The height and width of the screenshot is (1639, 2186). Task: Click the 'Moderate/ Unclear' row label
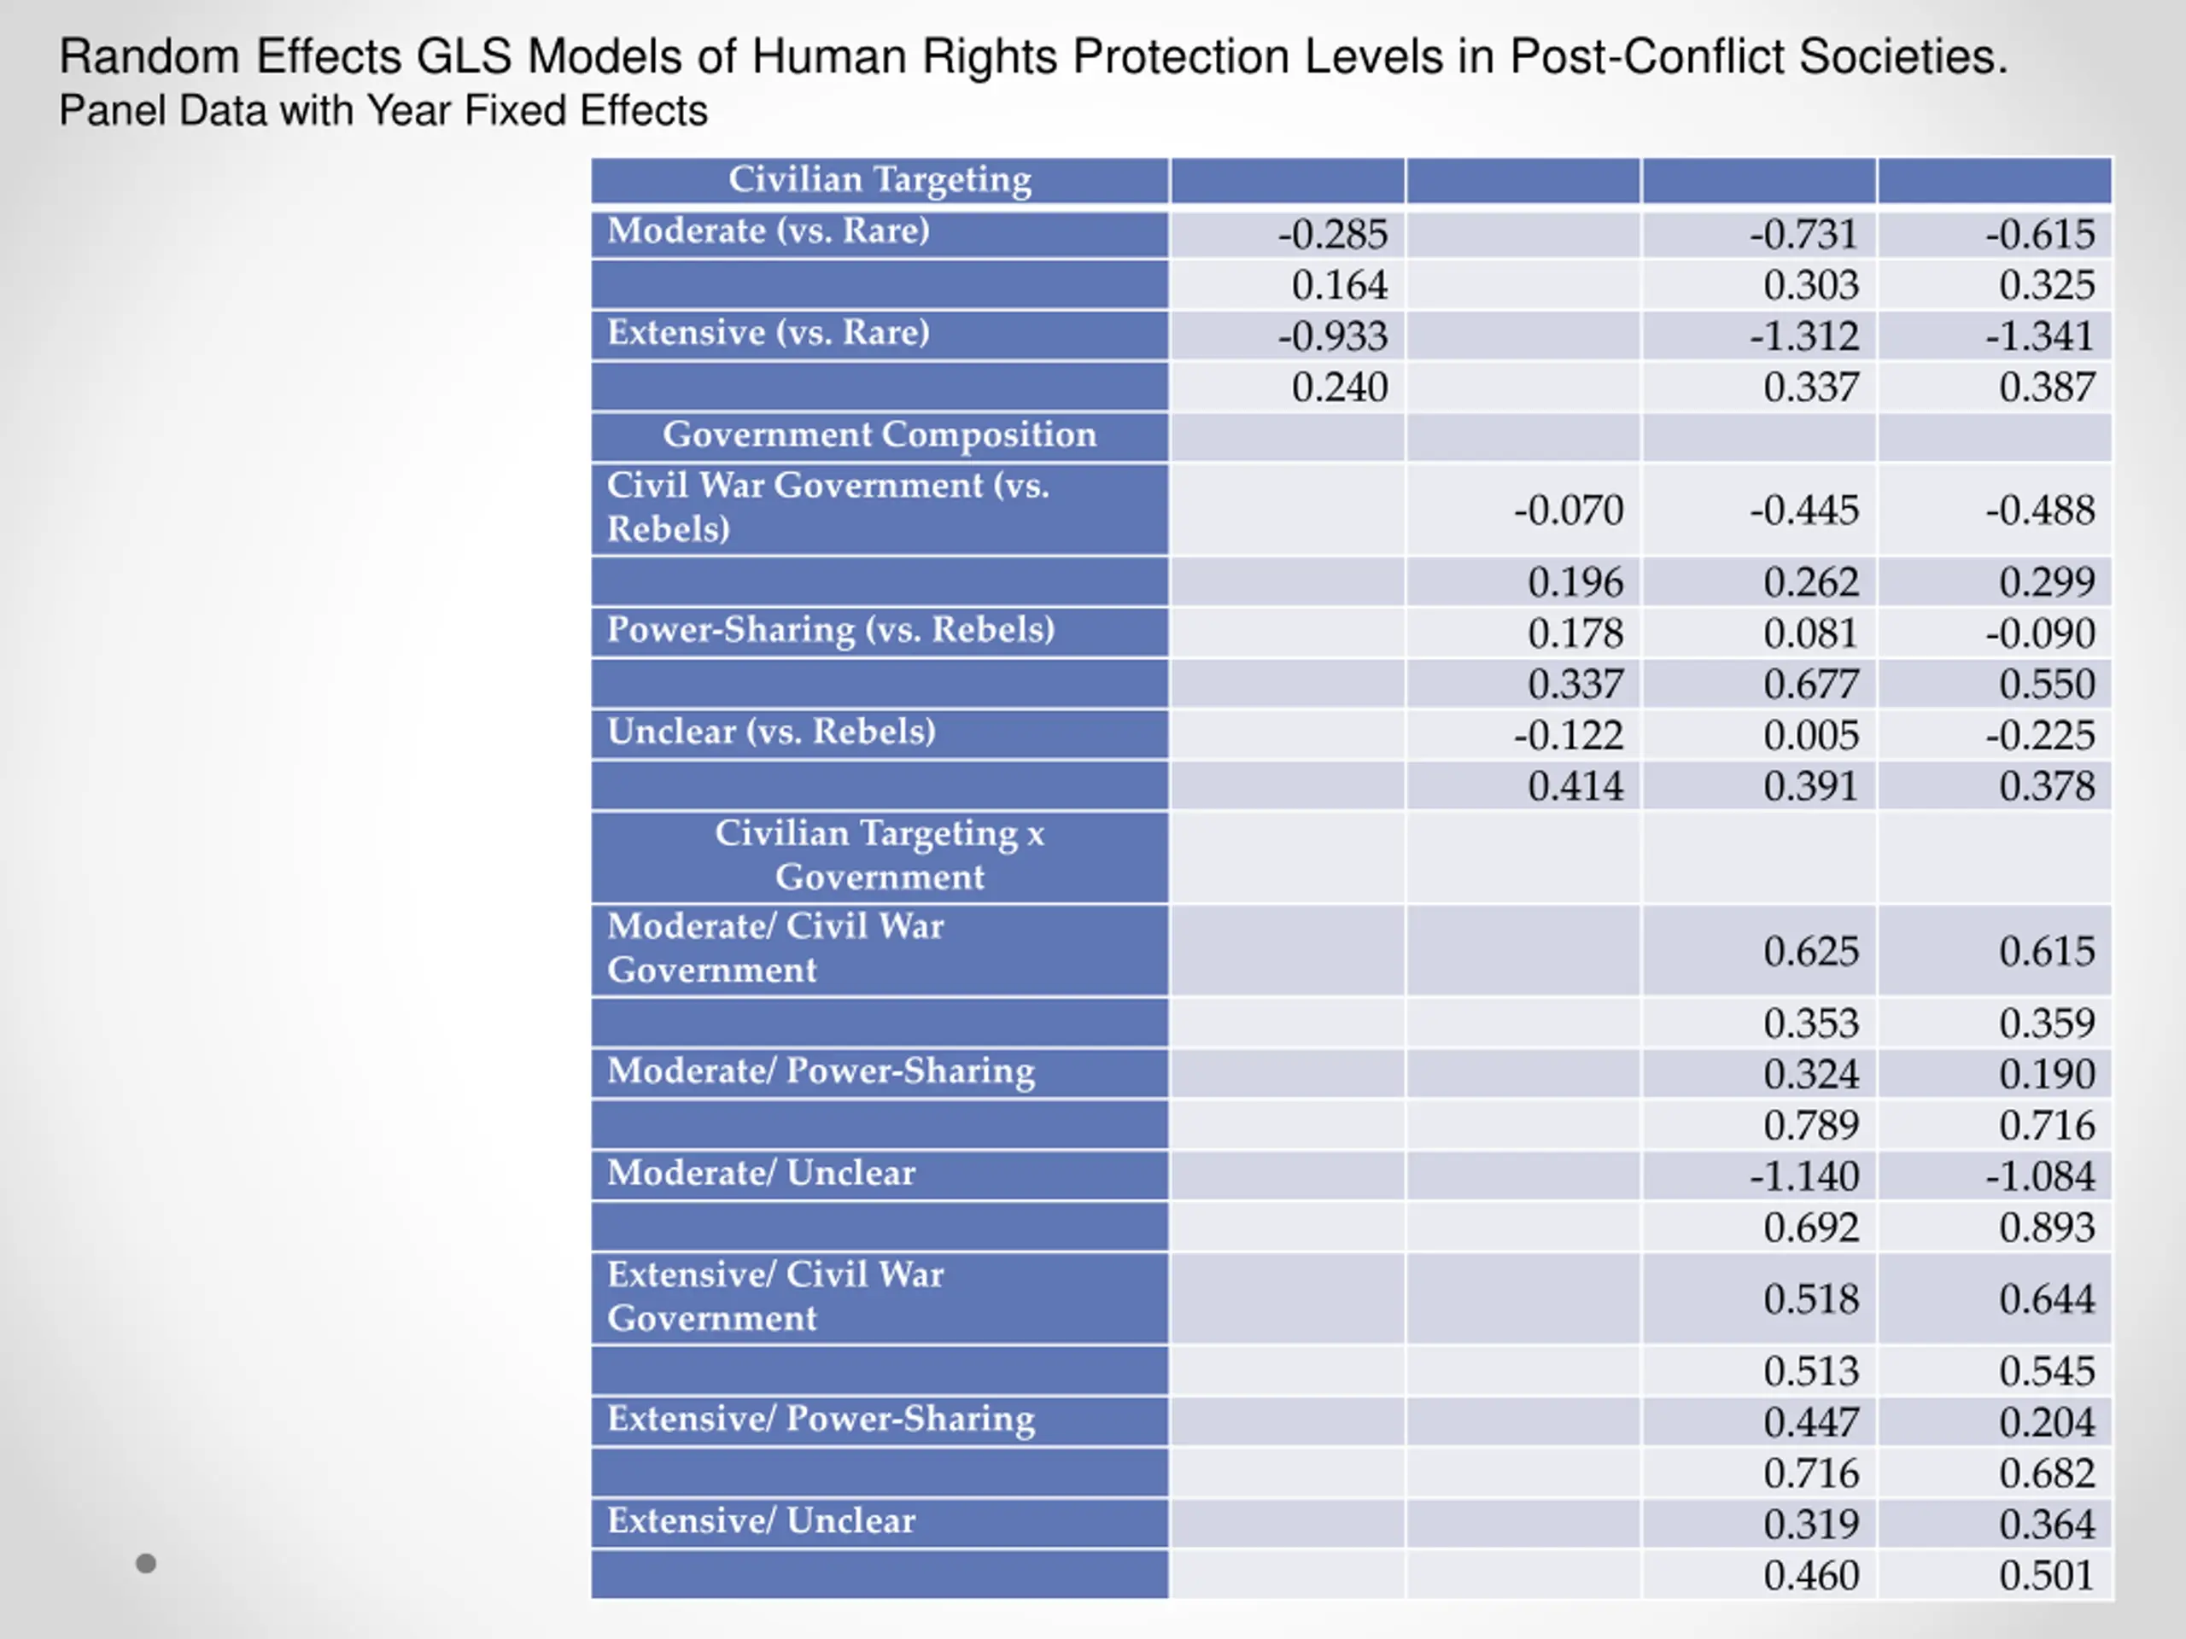click(762, 1174)
